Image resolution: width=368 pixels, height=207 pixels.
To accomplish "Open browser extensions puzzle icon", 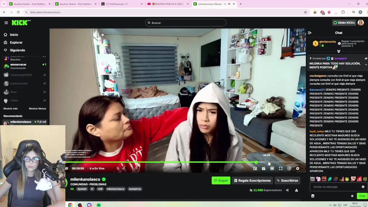I will (x=343, y=12).
